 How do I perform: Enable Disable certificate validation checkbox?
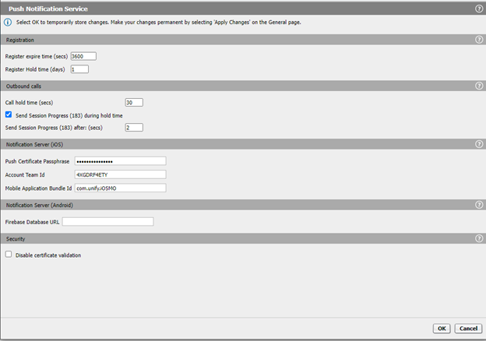pos(9,255)
